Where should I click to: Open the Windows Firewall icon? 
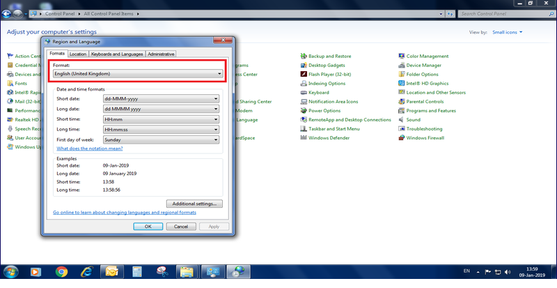point(402,138)
